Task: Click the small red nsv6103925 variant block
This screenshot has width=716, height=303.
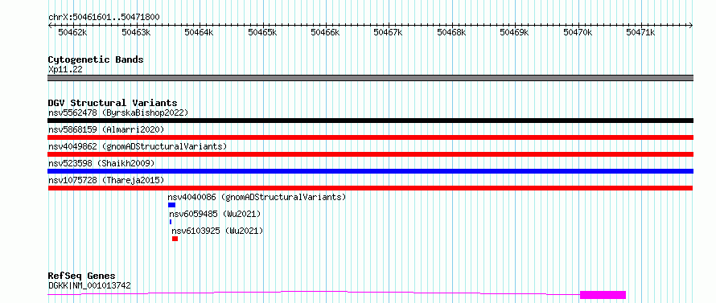Action: [x=175, y=239]
